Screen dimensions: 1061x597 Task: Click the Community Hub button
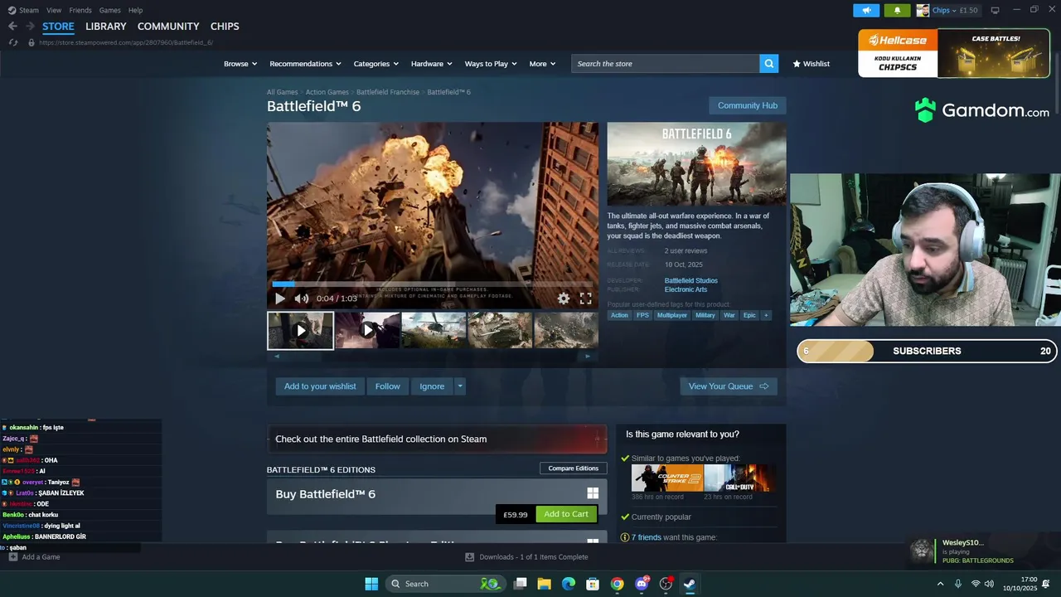pyautogui.click(x=748, y=105)
